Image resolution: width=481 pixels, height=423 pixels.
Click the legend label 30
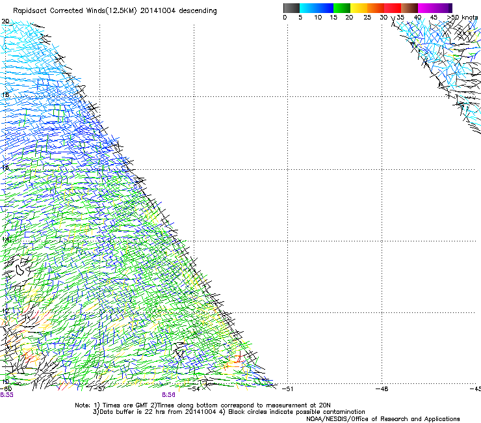[x=383, y=18]
